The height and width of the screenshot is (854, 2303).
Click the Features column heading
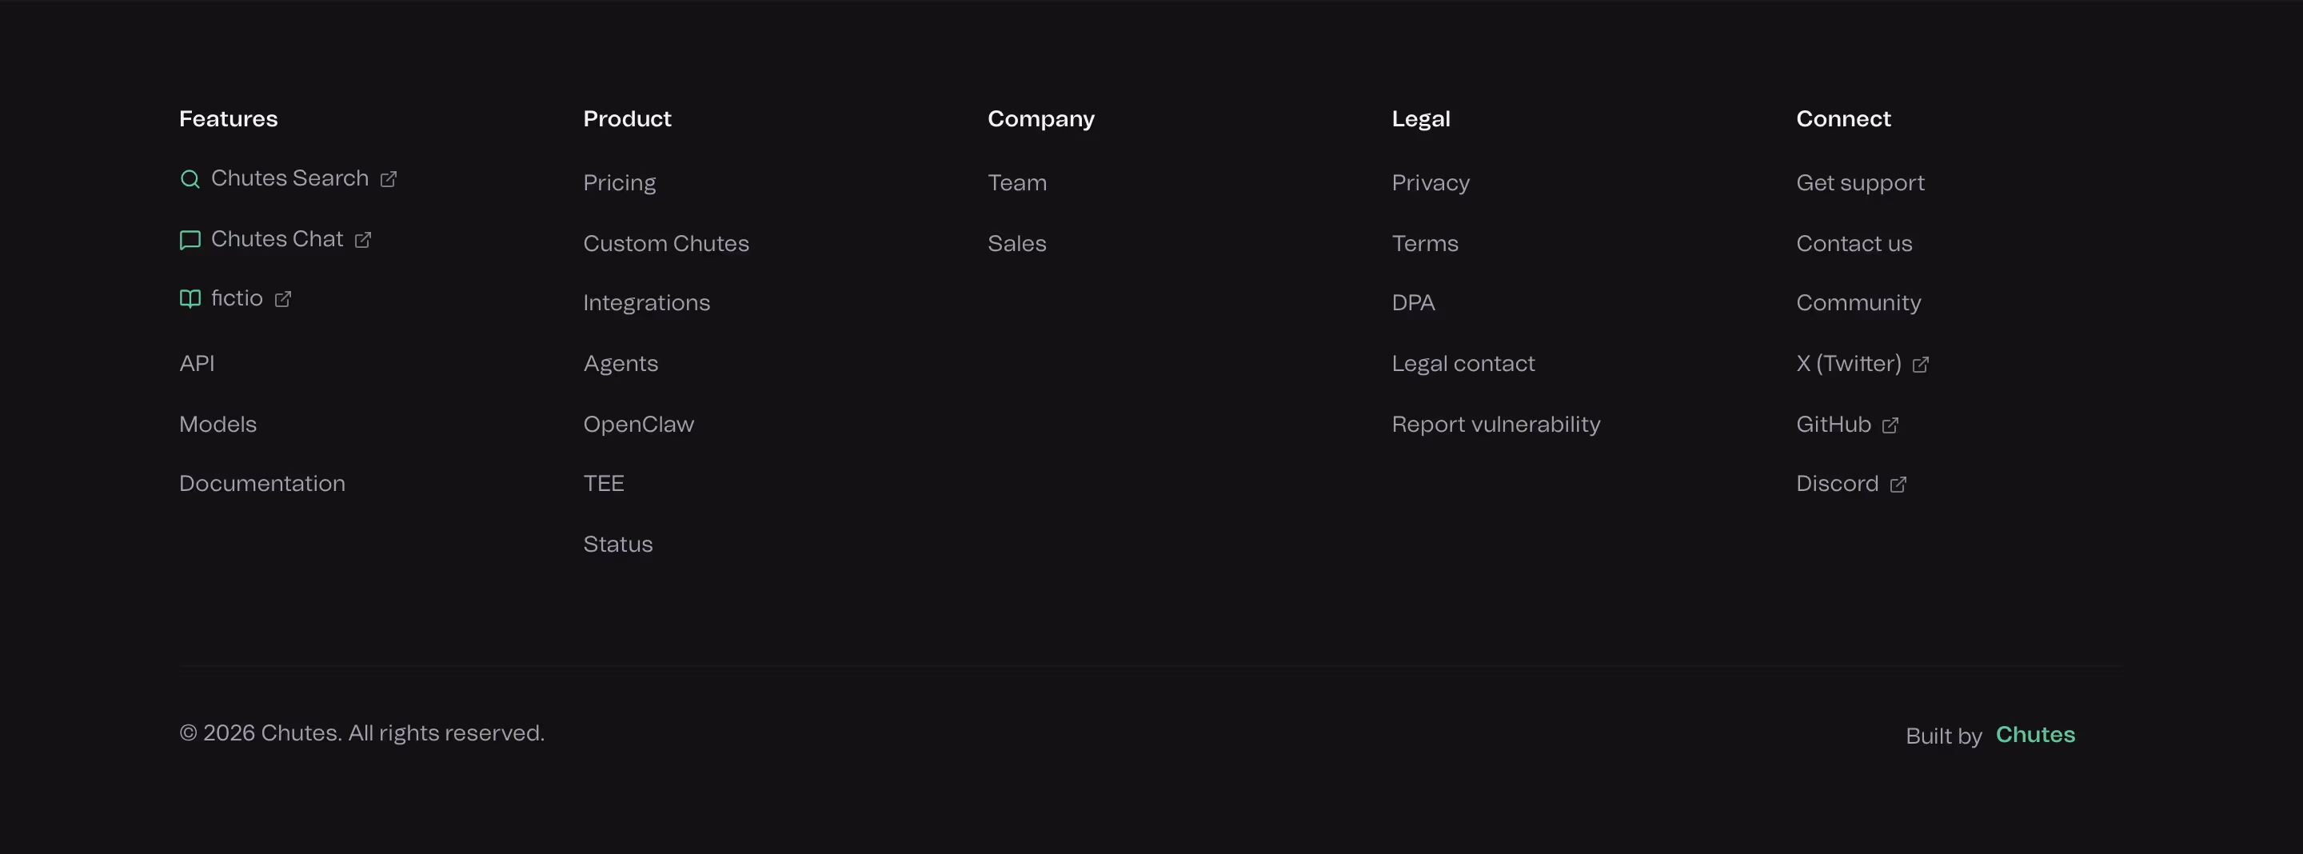click(x=228, y=119)
